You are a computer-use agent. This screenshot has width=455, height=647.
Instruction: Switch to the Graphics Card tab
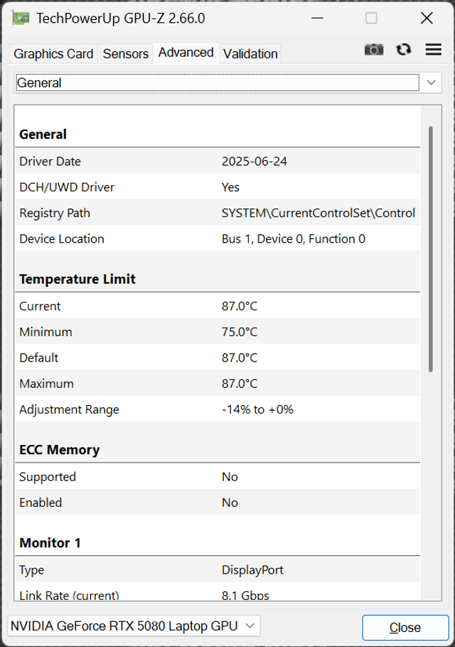coord(53,53)
